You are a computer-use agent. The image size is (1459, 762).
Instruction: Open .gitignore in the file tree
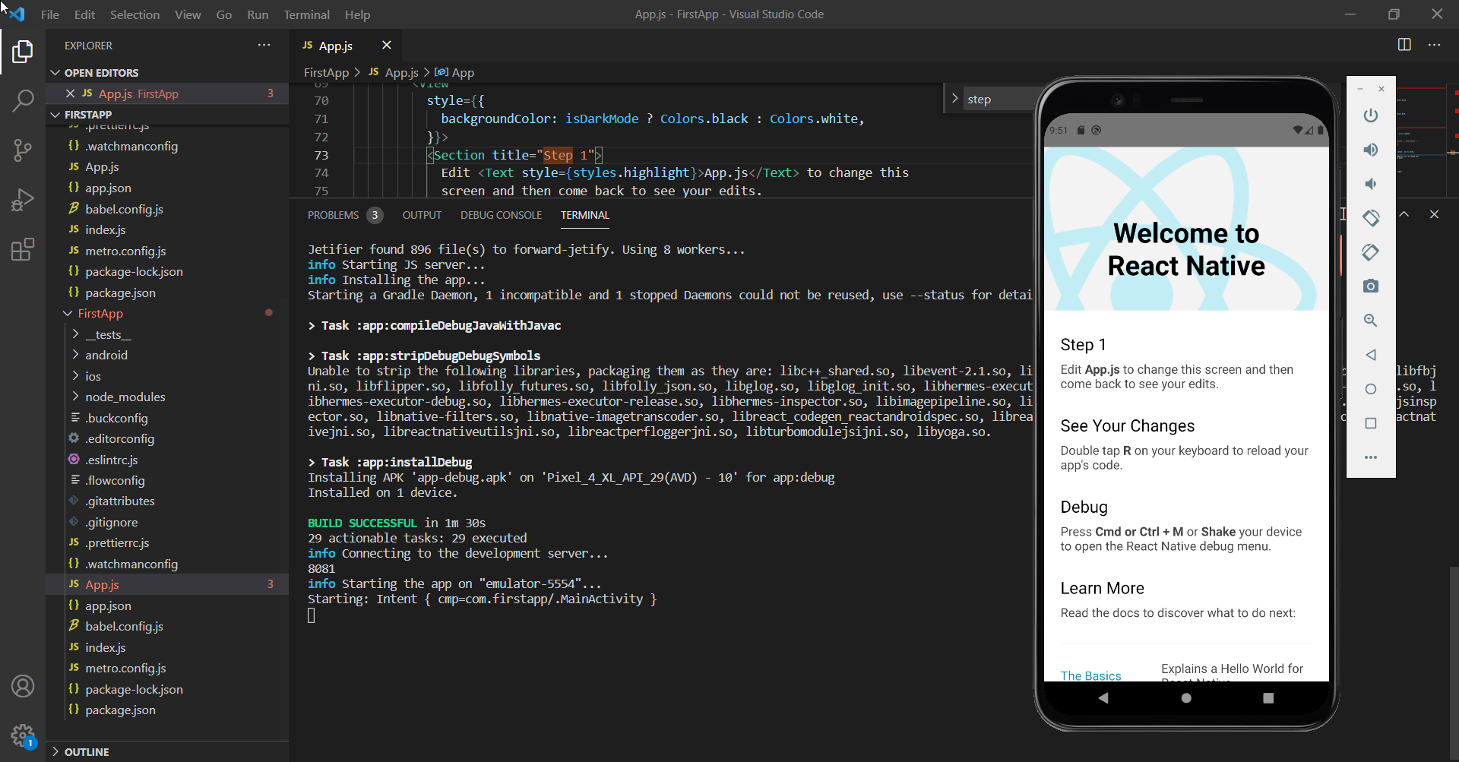[x=167, y=522]
